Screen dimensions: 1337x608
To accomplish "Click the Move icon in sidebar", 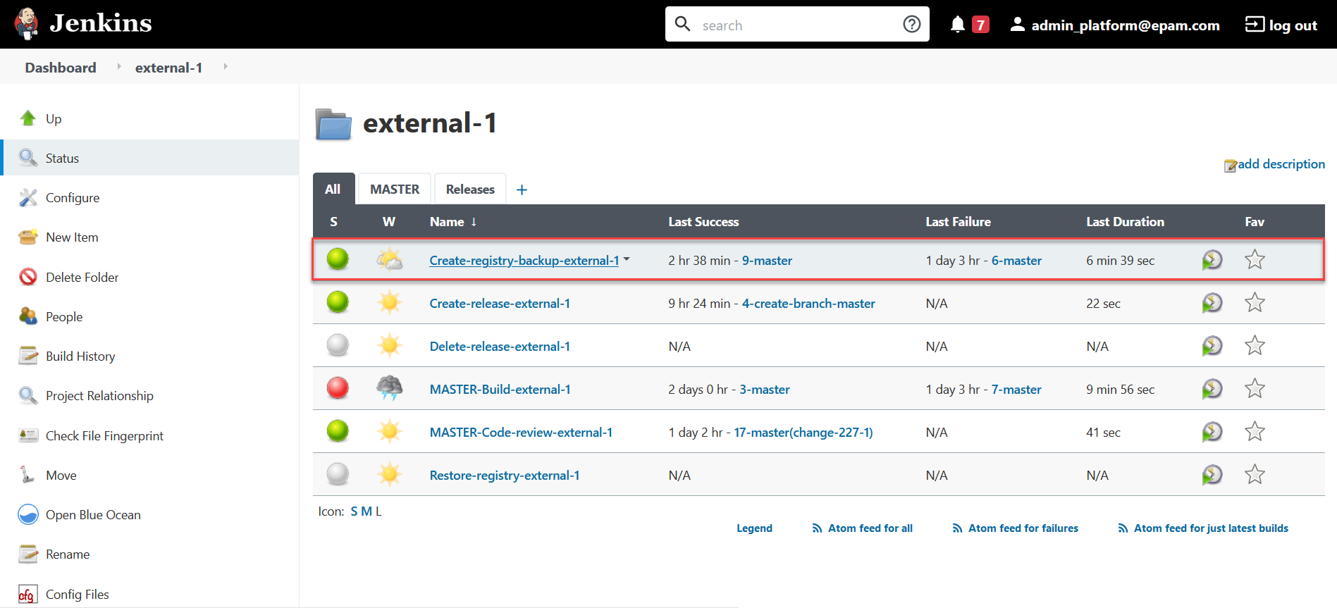I will point(27,475).
